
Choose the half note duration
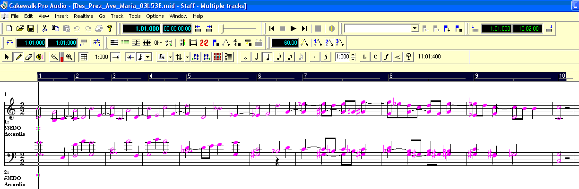click(x=257, y=57)
